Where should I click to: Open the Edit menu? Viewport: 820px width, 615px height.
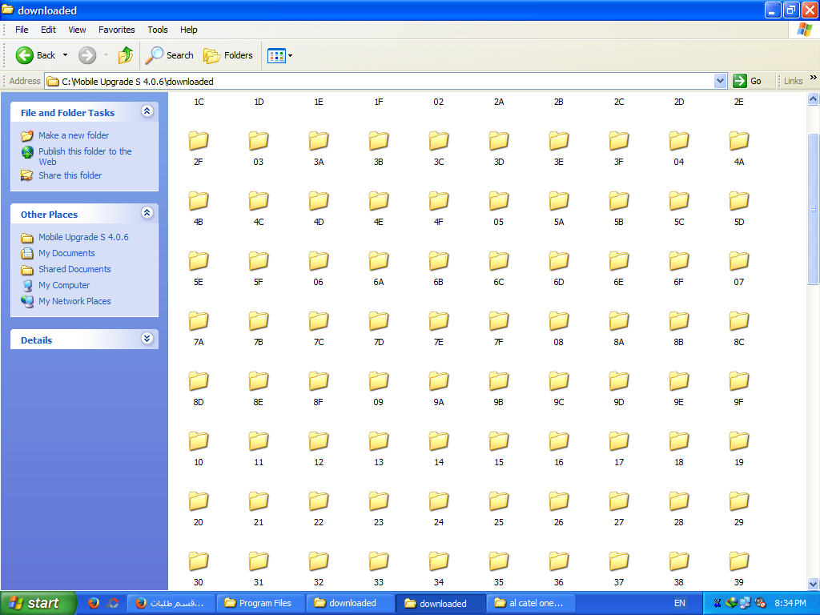(x=48, y=30)
